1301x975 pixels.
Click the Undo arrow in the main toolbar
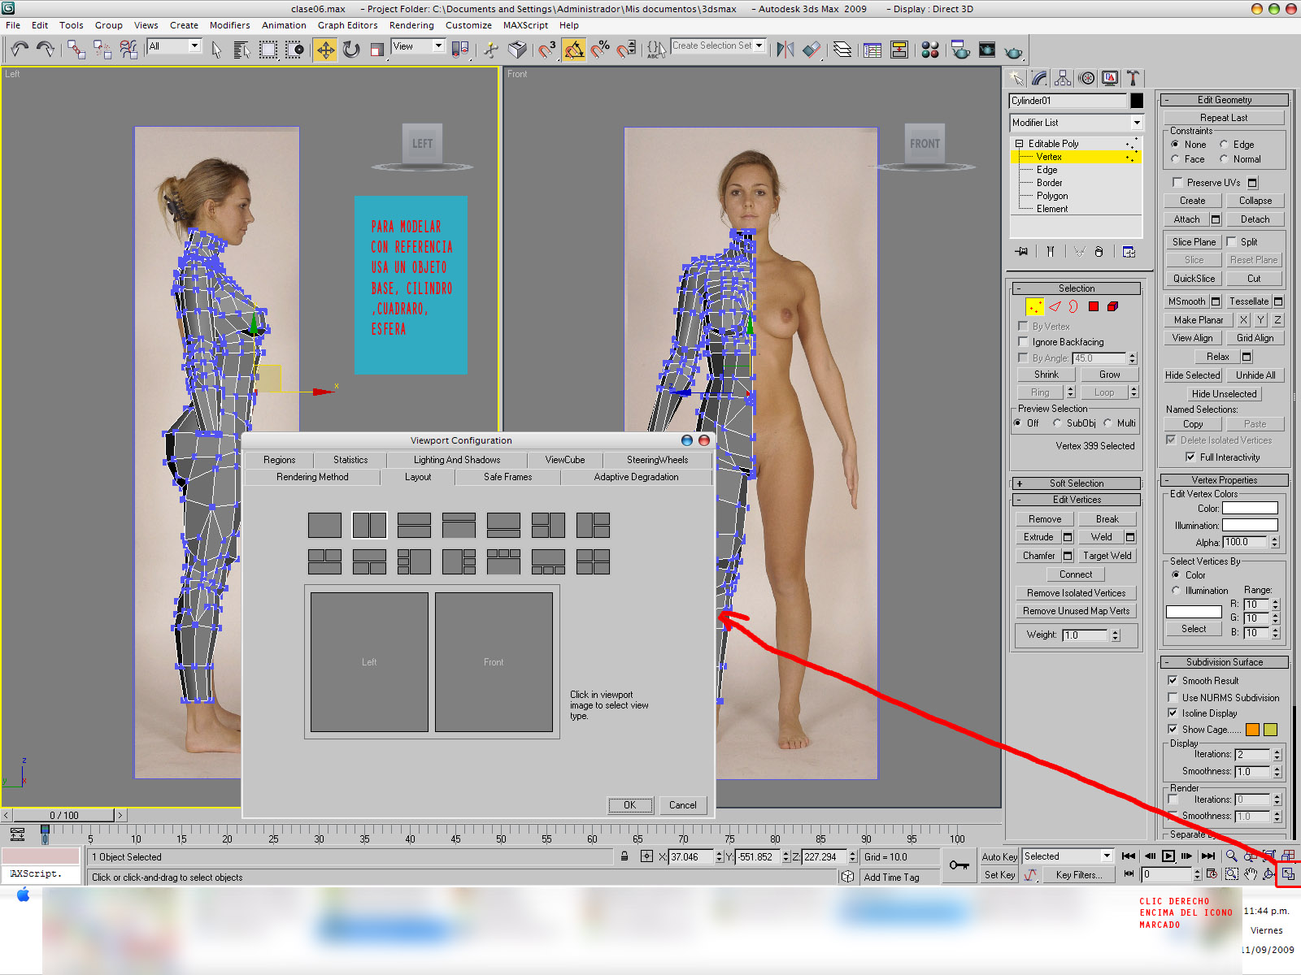[x=20, y=50]
